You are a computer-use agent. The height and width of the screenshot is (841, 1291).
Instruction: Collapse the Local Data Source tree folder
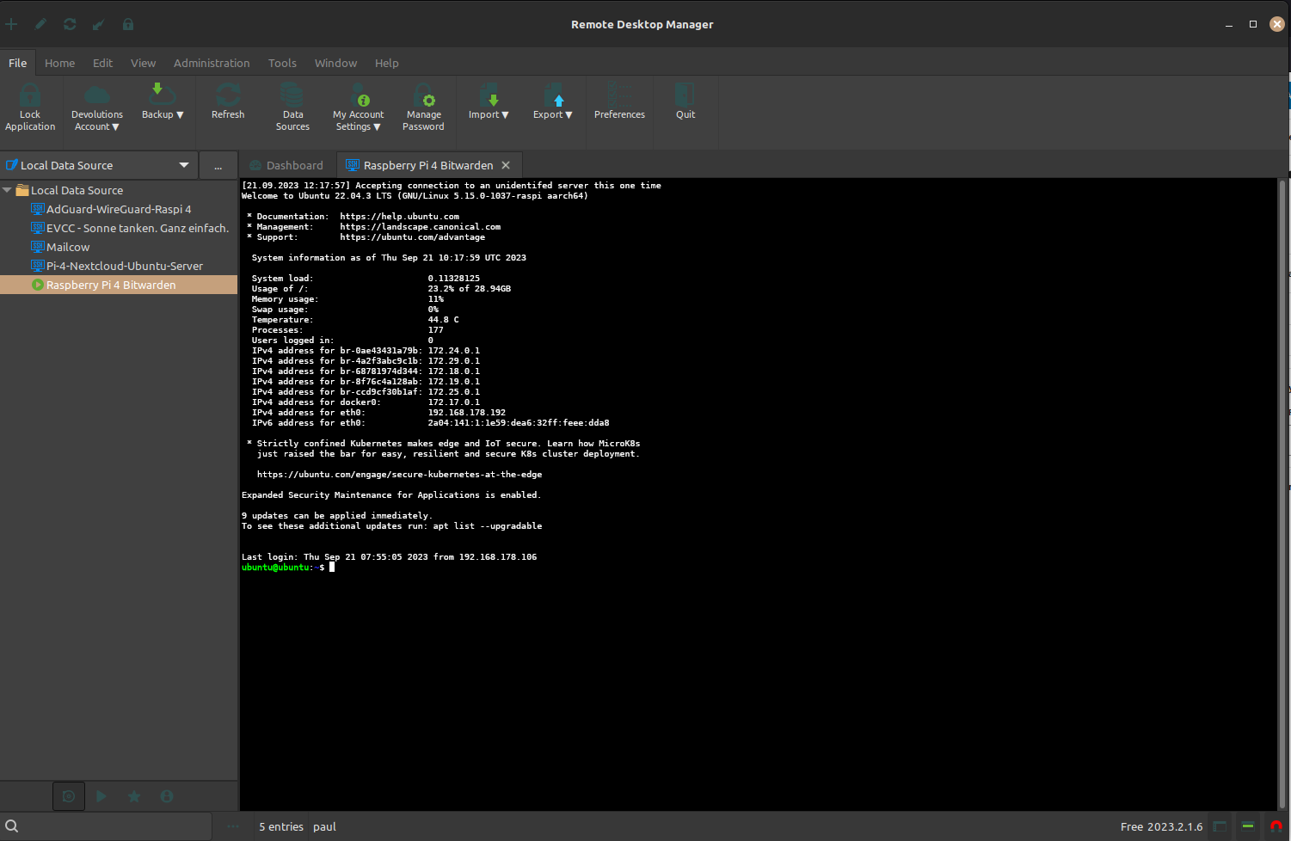(x=8, y=190)
